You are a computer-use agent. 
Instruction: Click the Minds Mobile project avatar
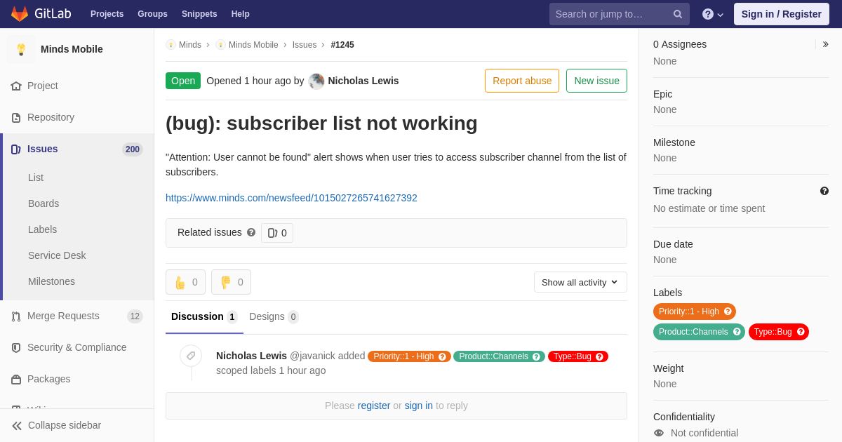21,49
